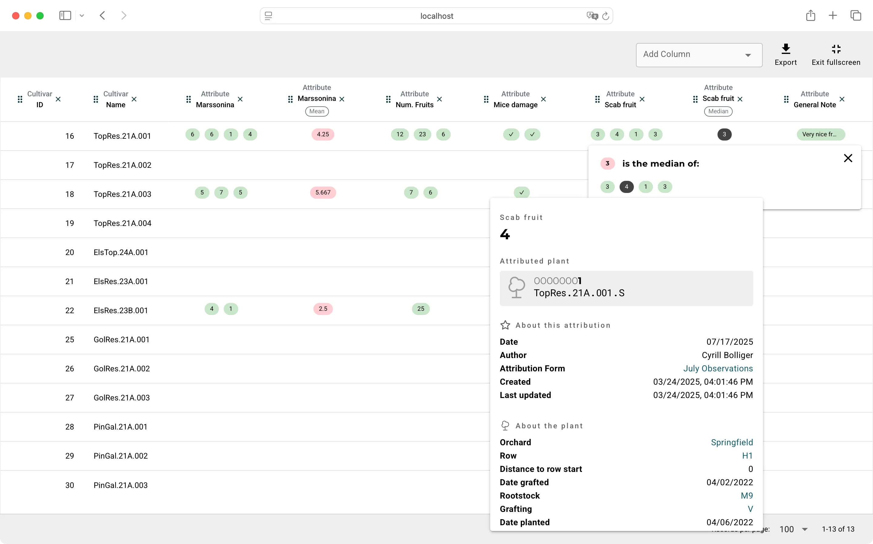The height and width of the screenshot is (544, 873).
Task: Toggle the Safari sidebar icon
Action: (x=65, y=15)
